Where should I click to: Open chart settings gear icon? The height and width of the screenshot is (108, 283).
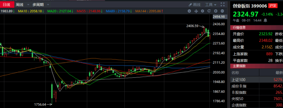[203, 11]
